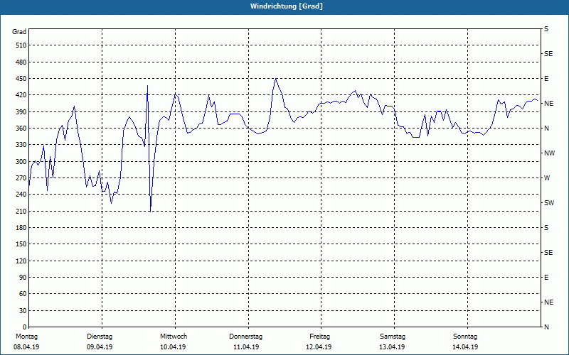569x355 pixels.
Task: Click the 180 axis value
Action: 21,228
